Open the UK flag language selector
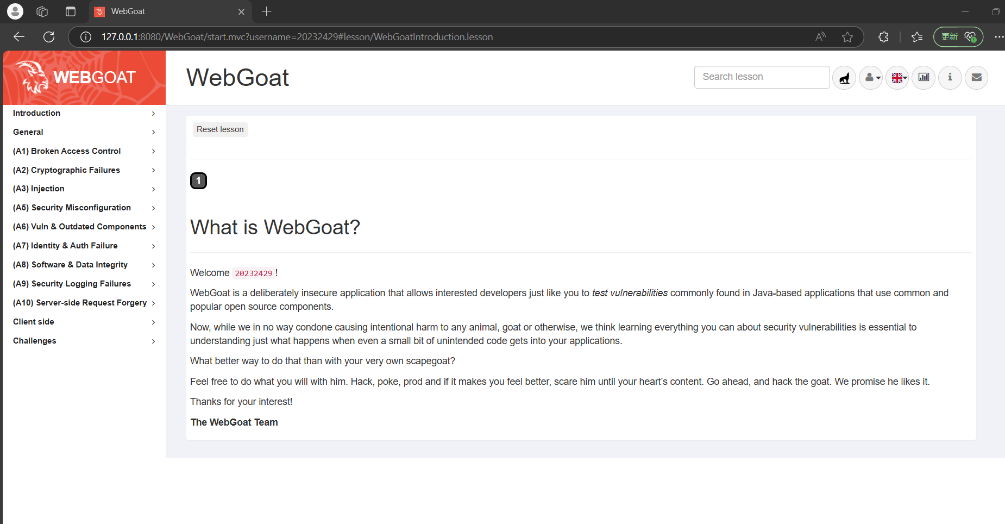This screenshot has height=524, width=1005. tap(897, 78)
